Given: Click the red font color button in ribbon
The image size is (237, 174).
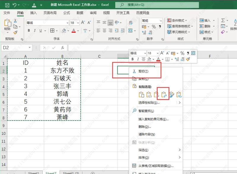Looking at the screenshot, I should tap(73, 31).
